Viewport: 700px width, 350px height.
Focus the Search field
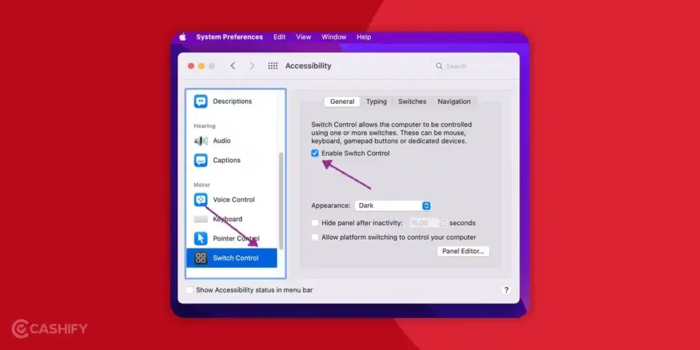473,66
